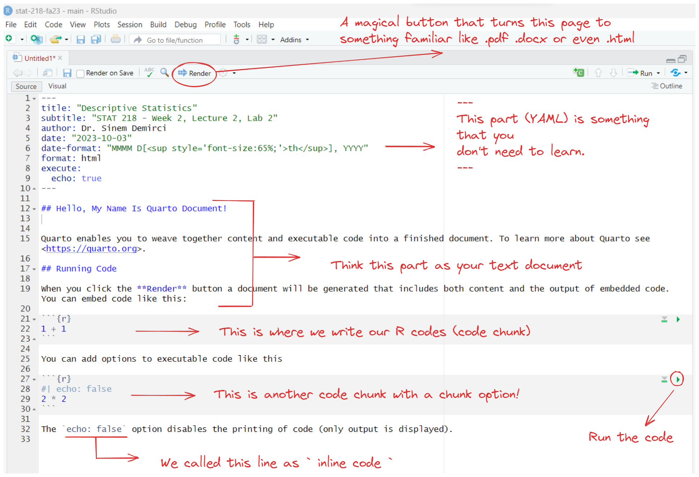Expand the Run dropdown arrow
Image resolution: width=699 pixels, height=477 pixels.
[658, 73]
